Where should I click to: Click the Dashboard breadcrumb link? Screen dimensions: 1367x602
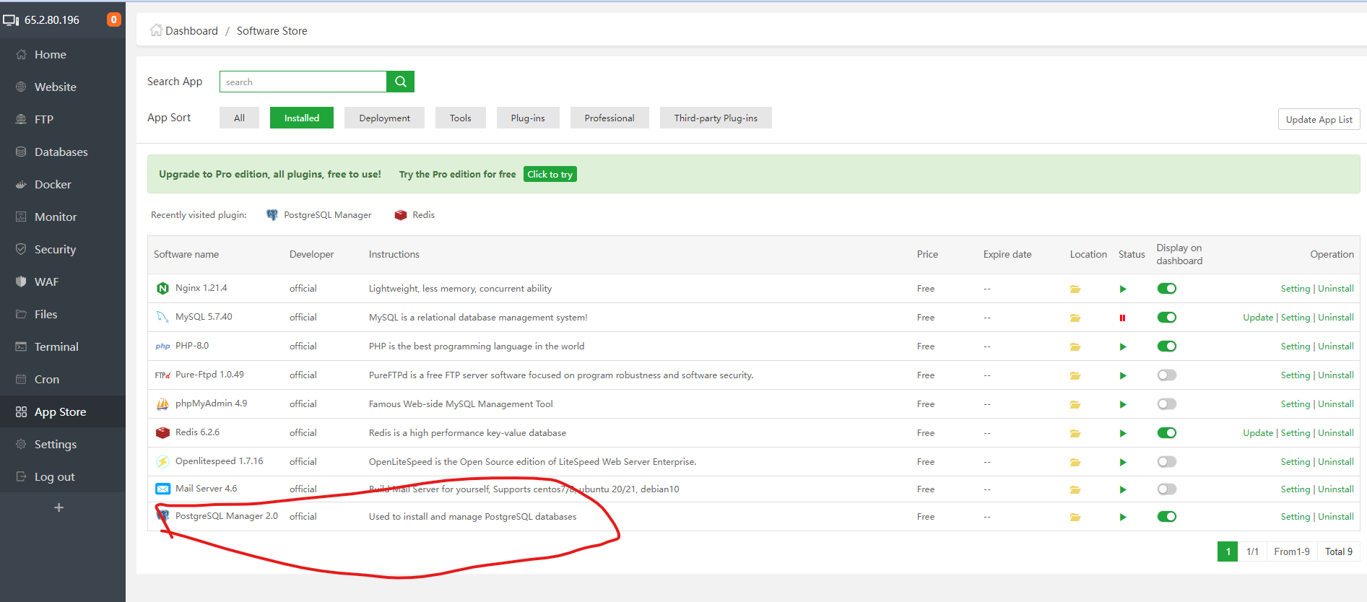pyautogui.click(x=191, y=30)
